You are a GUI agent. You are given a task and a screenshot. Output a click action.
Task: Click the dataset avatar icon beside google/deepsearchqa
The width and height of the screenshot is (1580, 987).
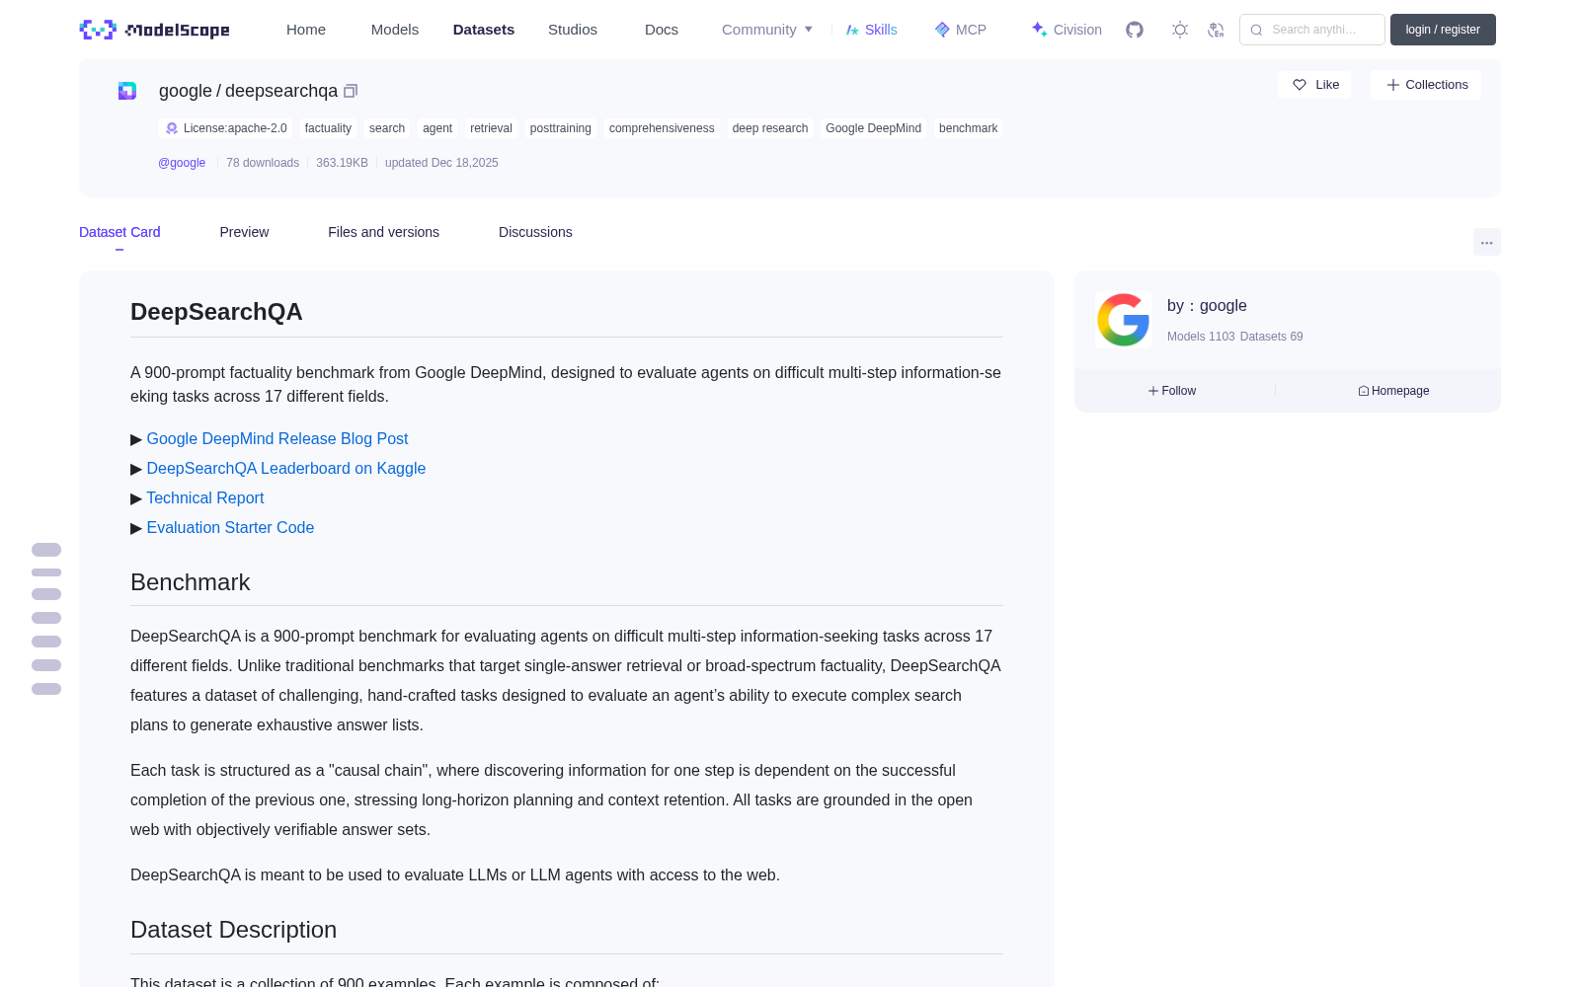coord(127,91)
